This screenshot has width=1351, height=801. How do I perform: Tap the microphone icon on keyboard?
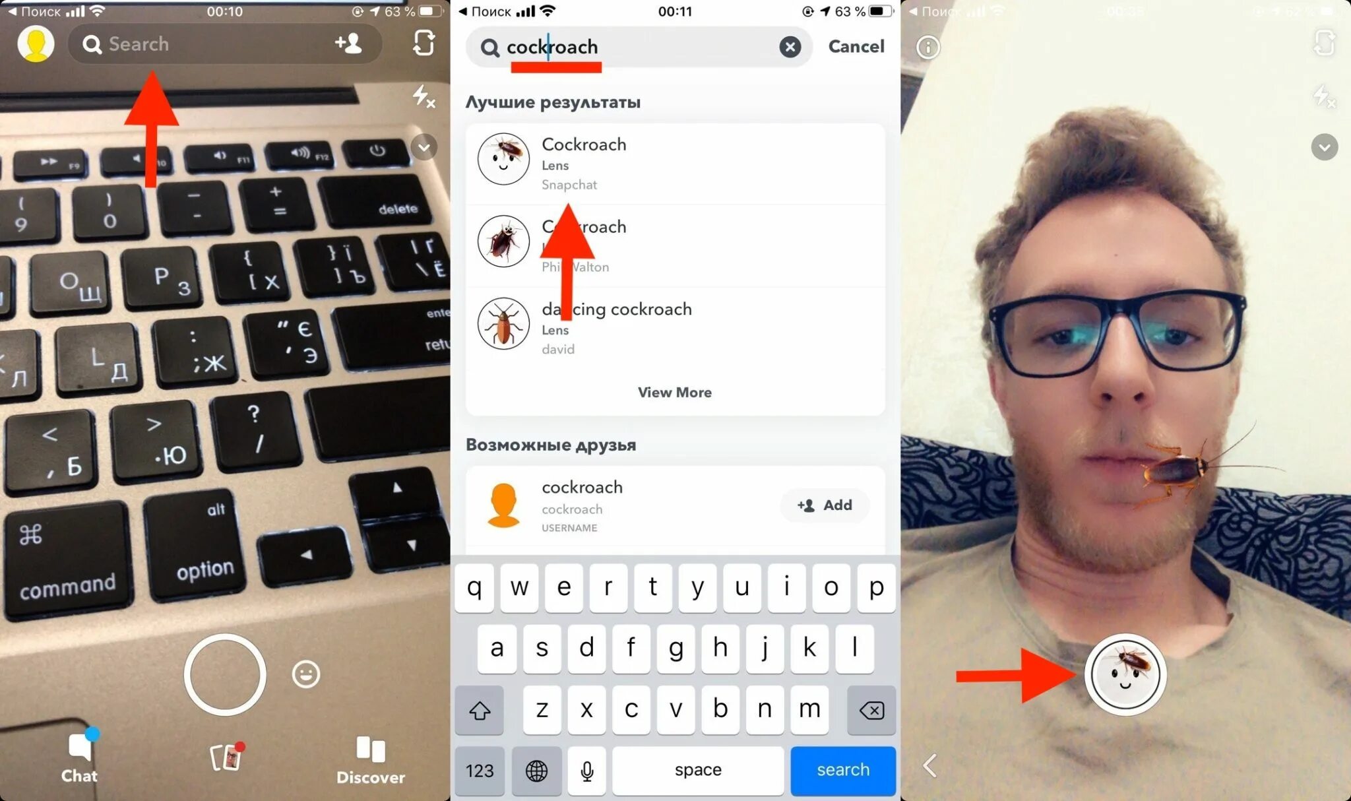(585, 771)
